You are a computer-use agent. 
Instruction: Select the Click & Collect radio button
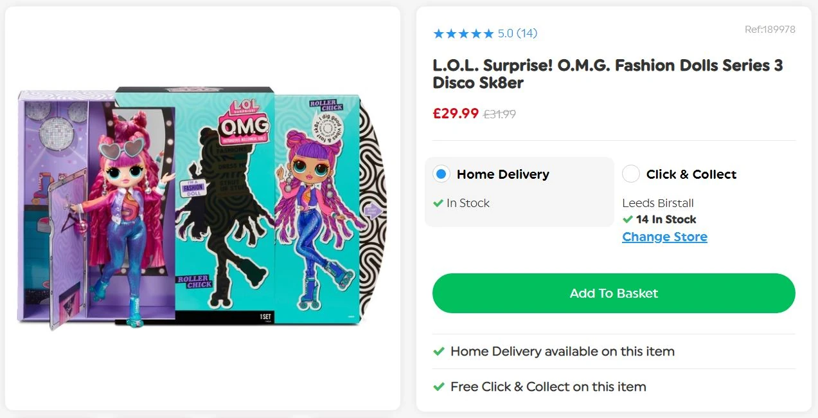631,174
